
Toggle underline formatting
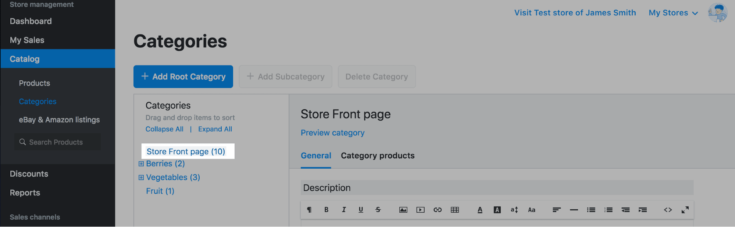pyautogui.click(x=361, y=210)
